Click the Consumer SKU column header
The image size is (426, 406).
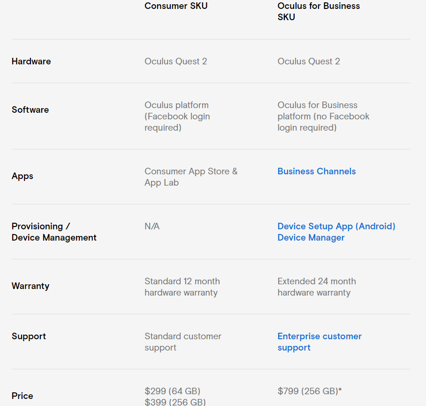(176, 6)
